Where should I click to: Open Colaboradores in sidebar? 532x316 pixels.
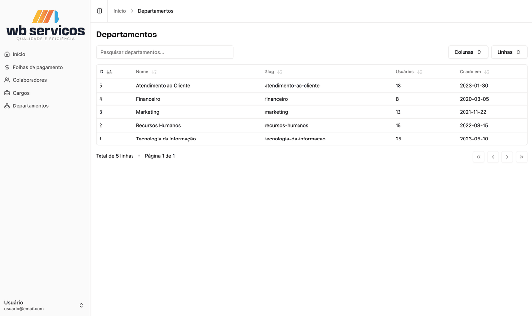coord(30,80)
